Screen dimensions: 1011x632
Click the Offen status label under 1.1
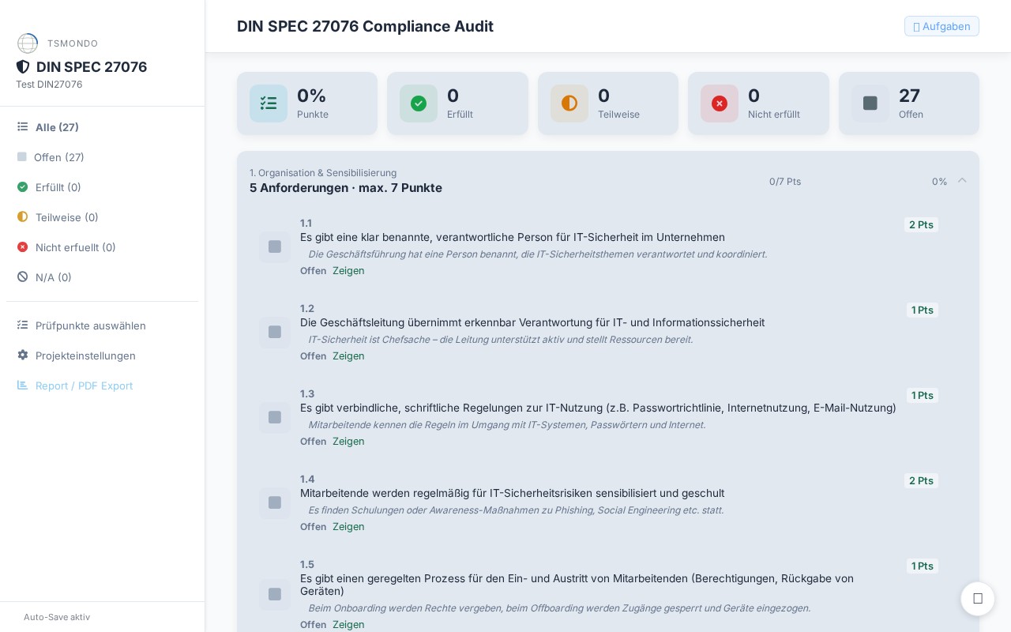tap(313, 271)
